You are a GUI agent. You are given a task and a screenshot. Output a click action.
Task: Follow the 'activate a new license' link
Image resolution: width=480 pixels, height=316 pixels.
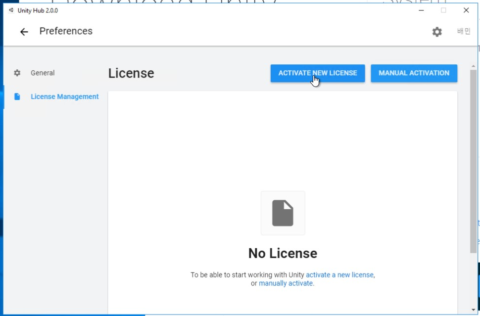click(339, 274)
